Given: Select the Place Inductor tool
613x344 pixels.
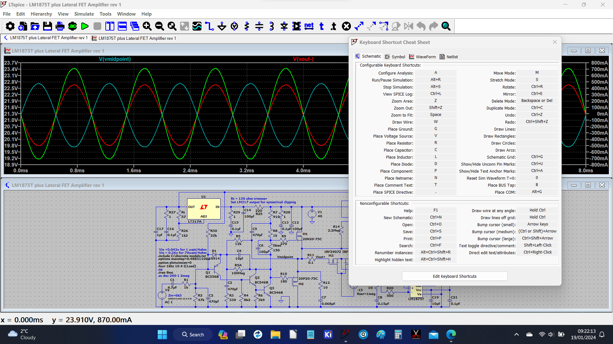Looking at the screenshot, I should pyautogui.click(x=272, y=26).
